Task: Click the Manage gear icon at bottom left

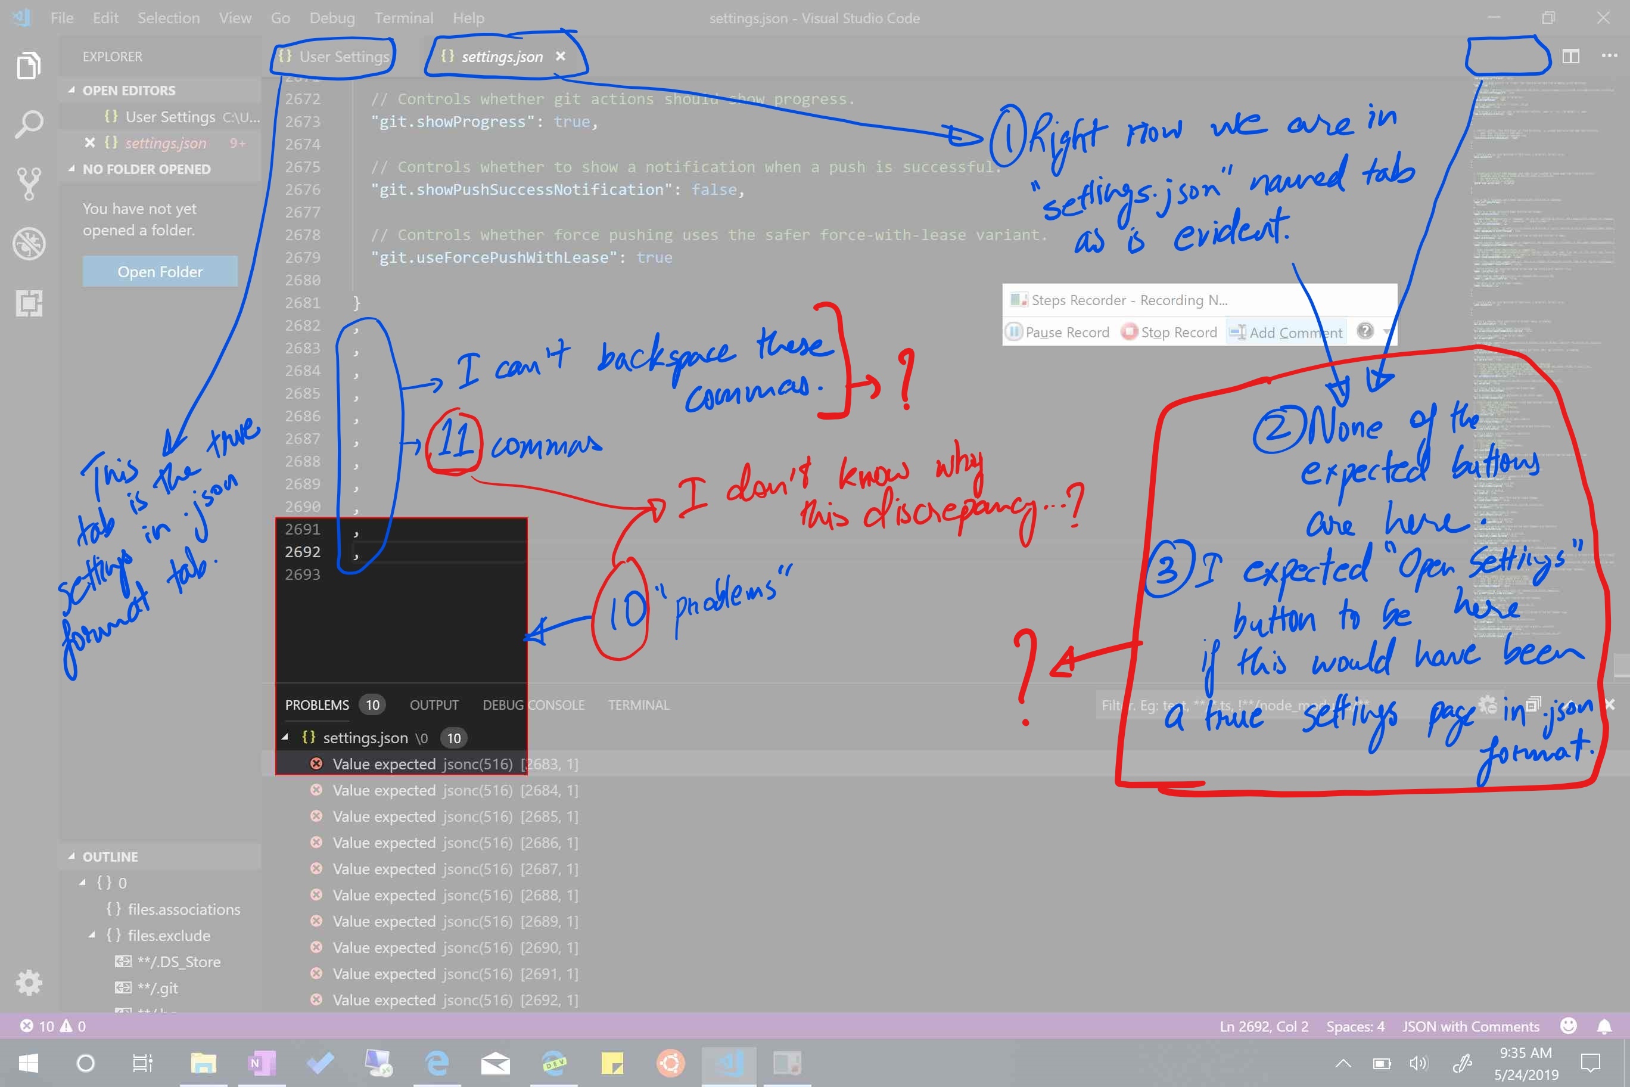Action: tap(29, 982)
